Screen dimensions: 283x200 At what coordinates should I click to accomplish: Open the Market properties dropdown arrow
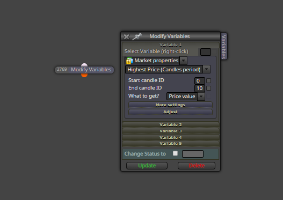(x=184, y=61)
